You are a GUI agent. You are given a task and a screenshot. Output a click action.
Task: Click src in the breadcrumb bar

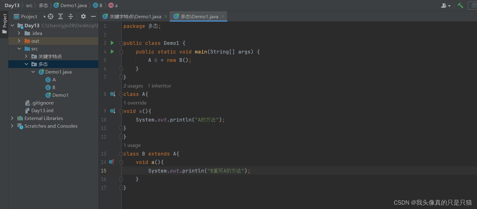click(x=29, y=5)
